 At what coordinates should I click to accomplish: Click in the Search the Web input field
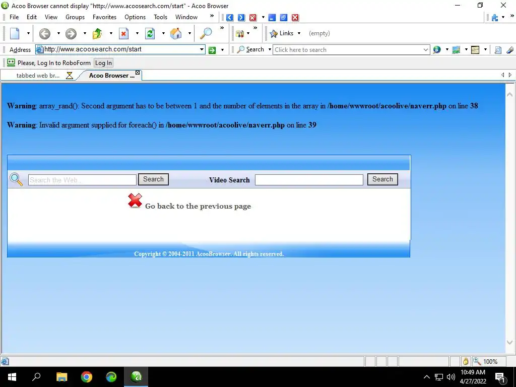82,180
